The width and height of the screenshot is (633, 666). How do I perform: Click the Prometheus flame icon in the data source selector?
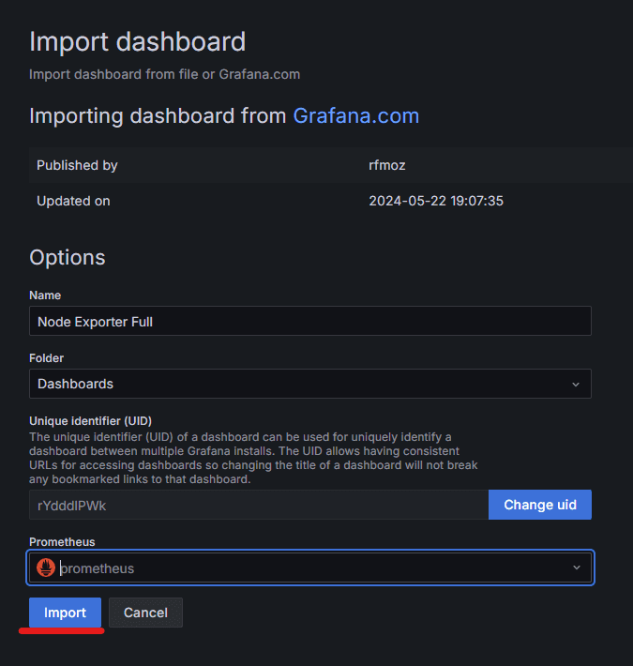point(46,568)
